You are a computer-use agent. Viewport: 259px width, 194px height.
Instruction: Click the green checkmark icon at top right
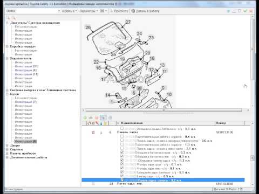pos(245,11)
